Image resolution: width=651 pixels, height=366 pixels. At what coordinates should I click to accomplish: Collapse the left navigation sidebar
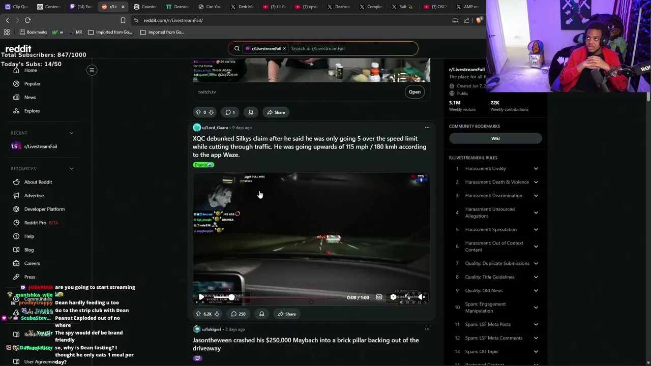[x=92, y=70]
